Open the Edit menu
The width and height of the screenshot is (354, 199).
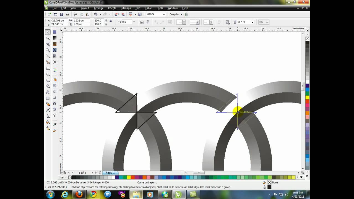coord(64,8)
